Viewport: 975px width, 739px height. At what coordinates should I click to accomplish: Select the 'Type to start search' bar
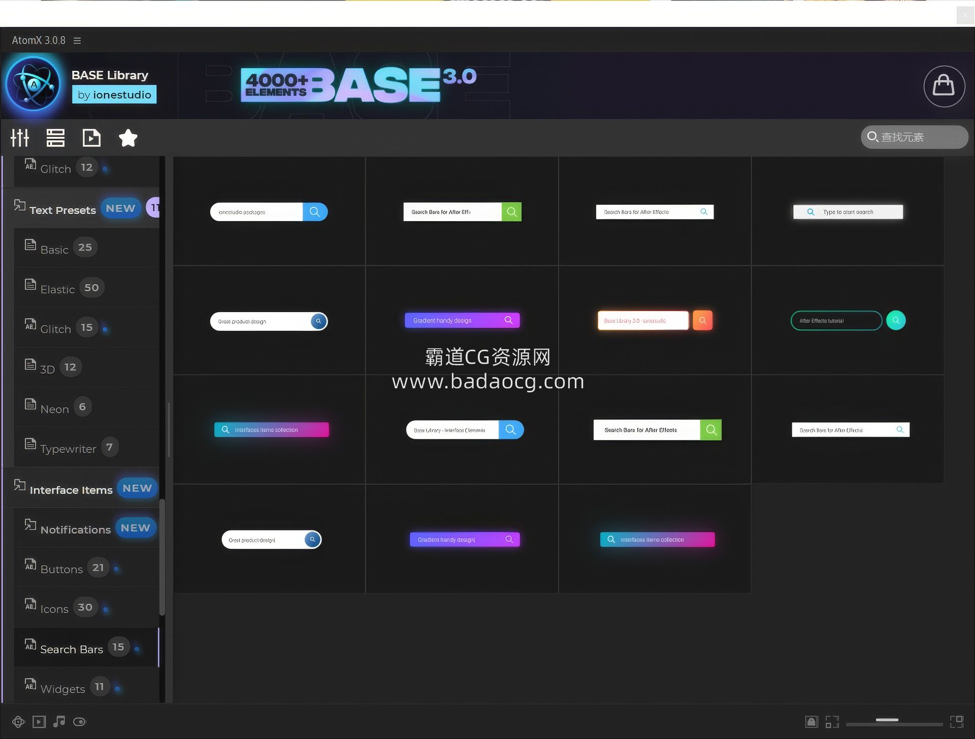pos(848,211)
